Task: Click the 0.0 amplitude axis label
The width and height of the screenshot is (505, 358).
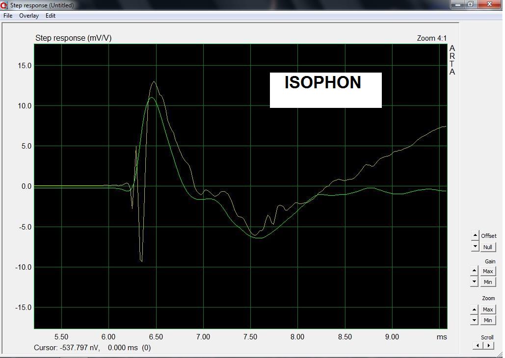Action: (27, 186)
